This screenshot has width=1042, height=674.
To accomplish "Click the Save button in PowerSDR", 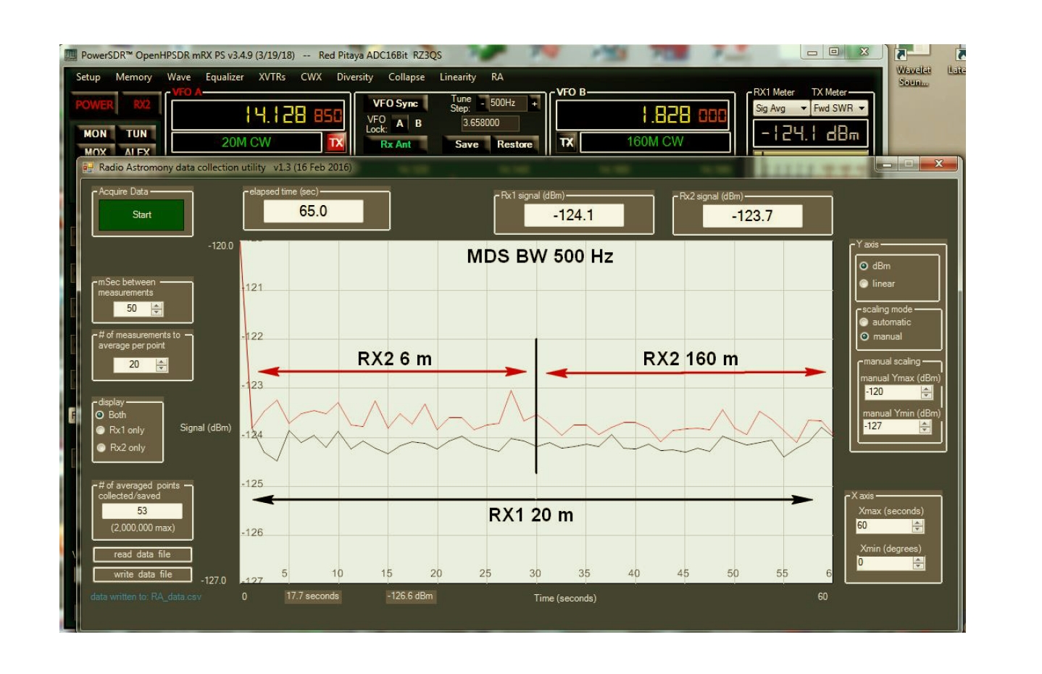I will point(467,144).
